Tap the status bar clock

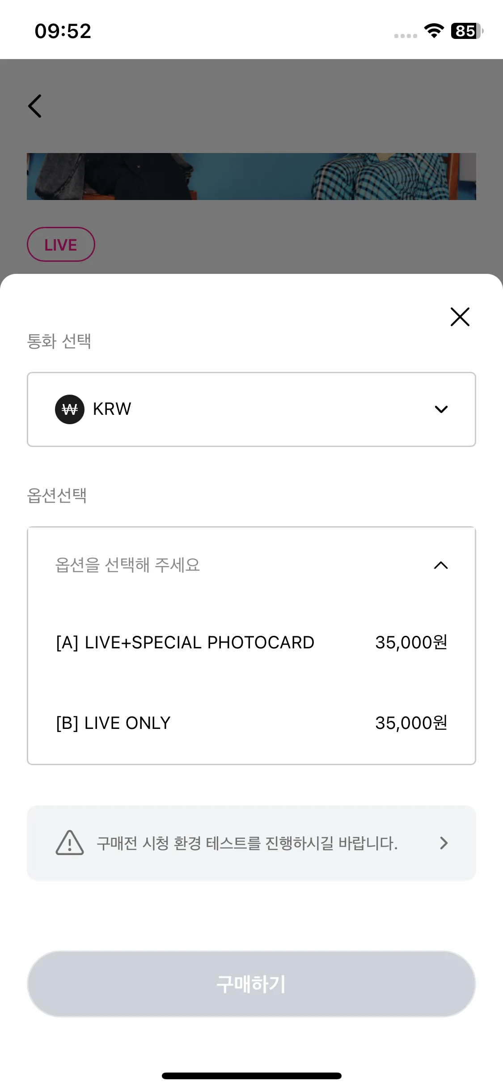pos(63,31)
